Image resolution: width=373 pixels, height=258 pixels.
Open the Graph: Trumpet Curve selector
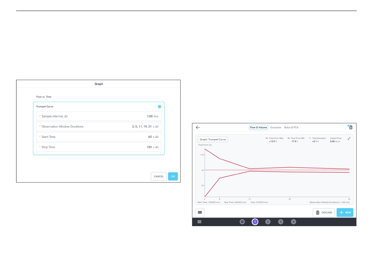tap(213, 139)
